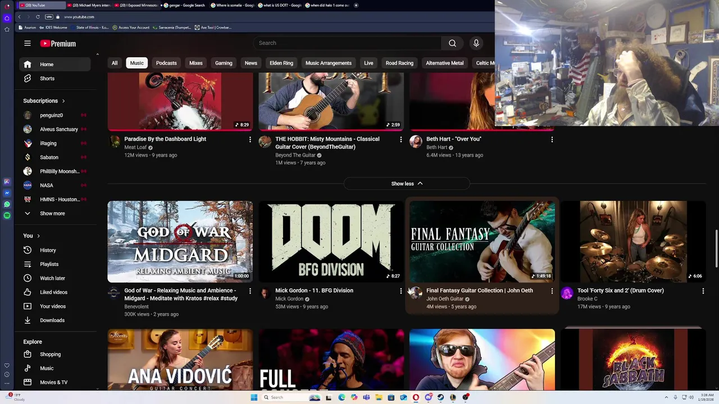719x404 pixels.
Task: Select the Road Racing filter chip
Action: pos(399,63)
